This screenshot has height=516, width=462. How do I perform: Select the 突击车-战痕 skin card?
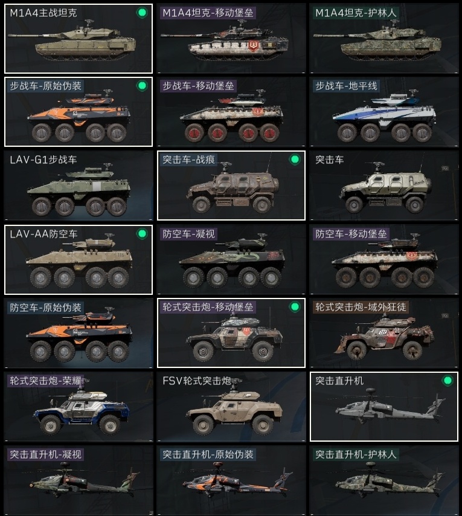point(231,185)
